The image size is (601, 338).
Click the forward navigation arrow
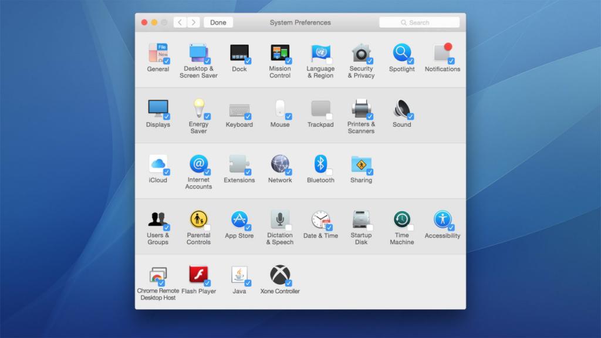tap(193, 22)
